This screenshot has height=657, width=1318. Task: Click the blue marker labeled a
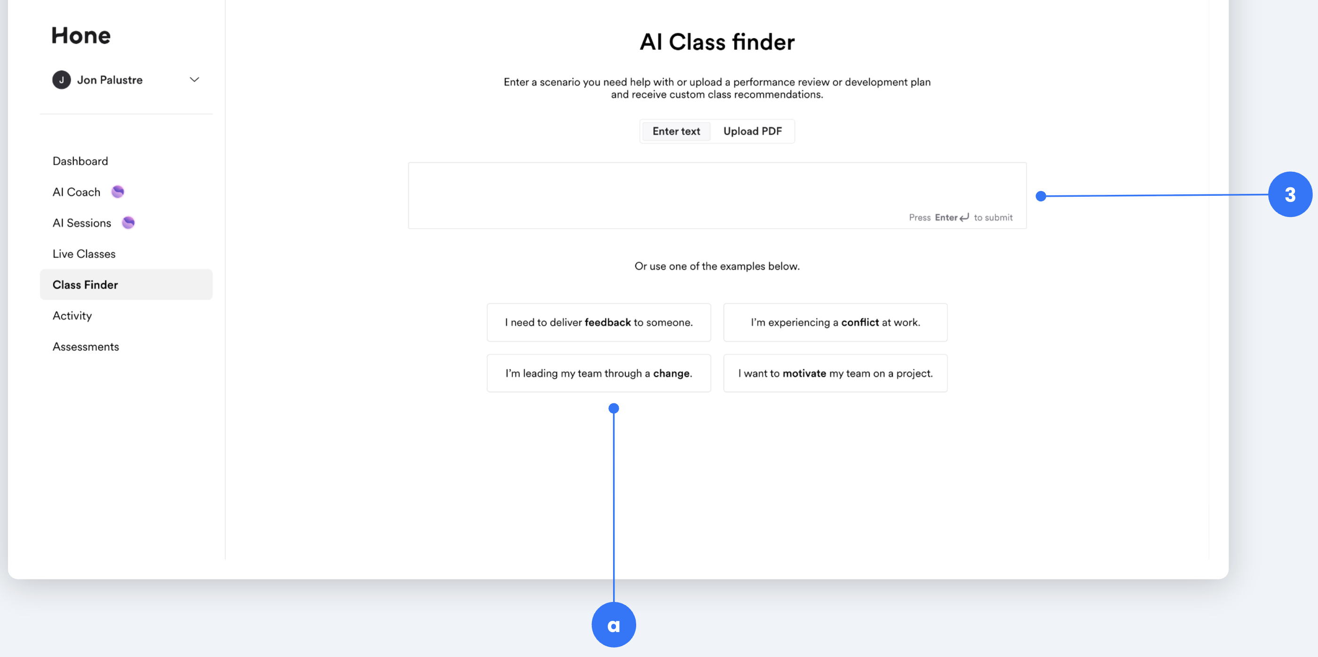point(614,624)
